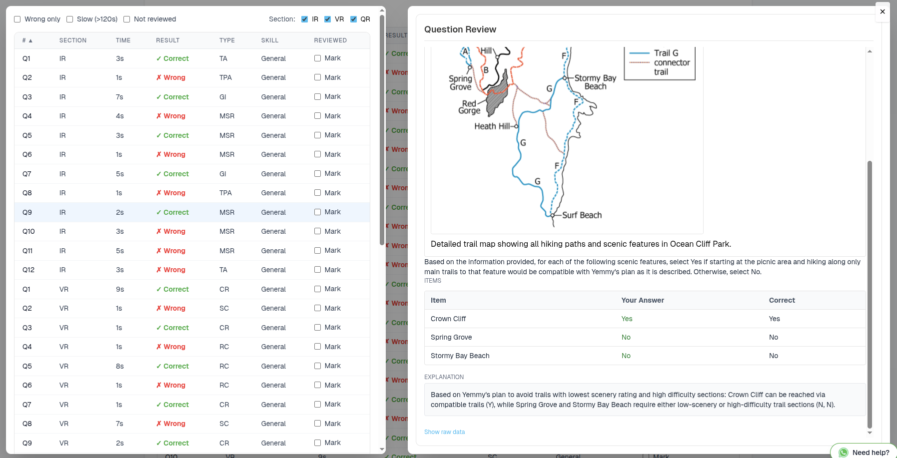The height and width of the screenshot is (458, 897).
Task: Click the WhatsApp Need help icon
Action: (x=843, y=453)
